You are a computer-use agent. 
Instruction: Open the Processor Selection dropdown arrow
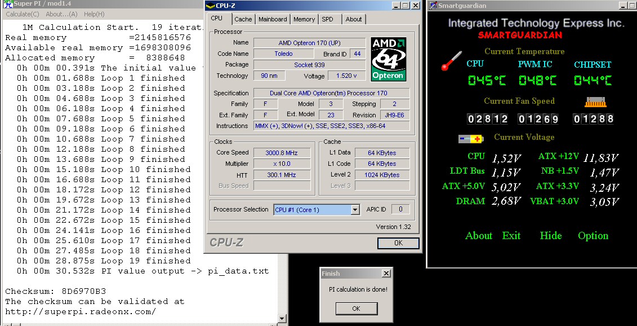[355, 210]
